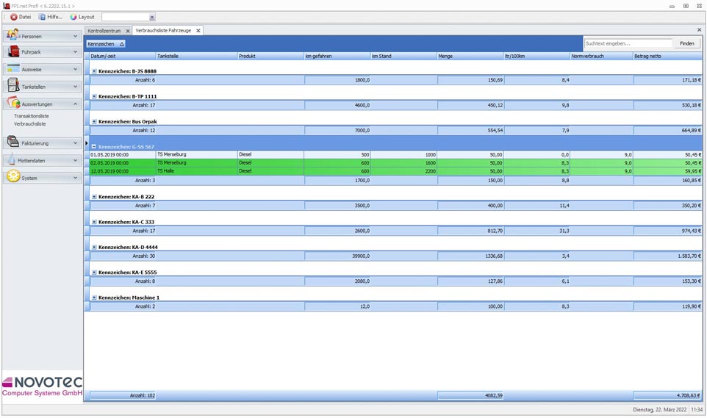Viewport: 707px width, 418px height.
Task: Switch to the Kontrollzentrum tab
Action: pyautogui.click(x=104, y=31)
